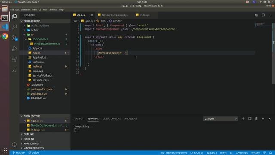Screen dimensions: 275x155
Task: Open terminal selector dropdown '2: npm'
Action: 220,119
